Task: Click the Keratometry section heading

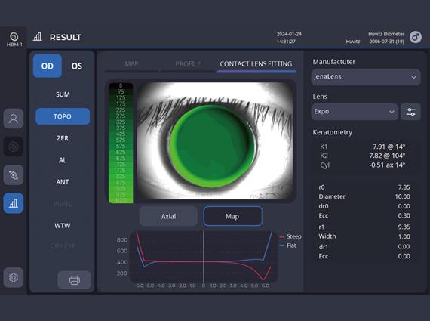Action: [333, 132]
